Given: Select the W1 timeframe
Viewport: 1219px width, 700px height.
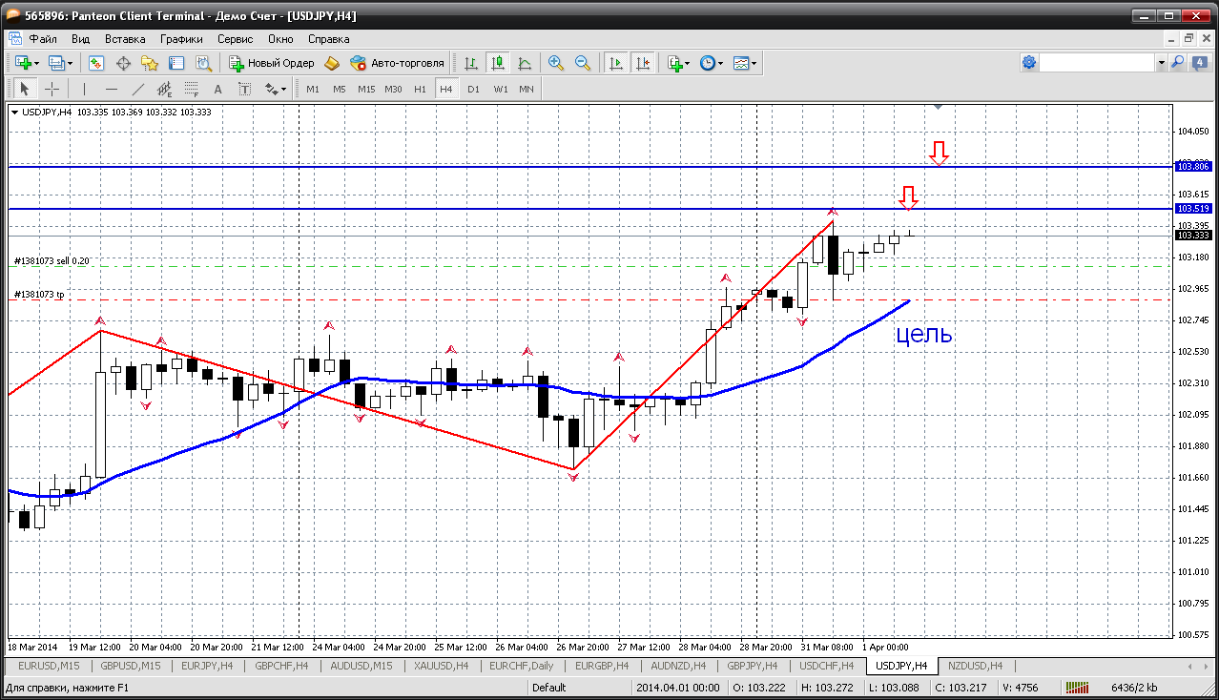Looking at the screenshot, I should click(x=500, y=89).
